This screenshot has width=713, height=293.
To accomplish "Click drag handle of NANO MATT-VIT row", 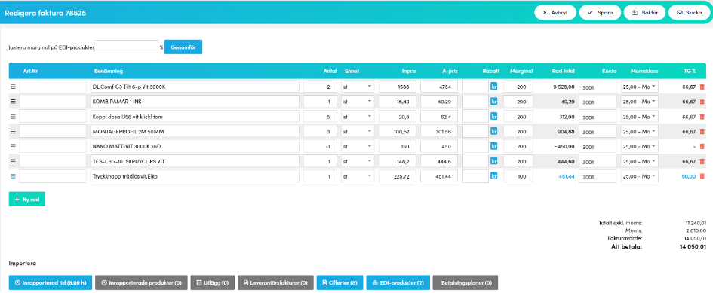I will click(13, 146).
